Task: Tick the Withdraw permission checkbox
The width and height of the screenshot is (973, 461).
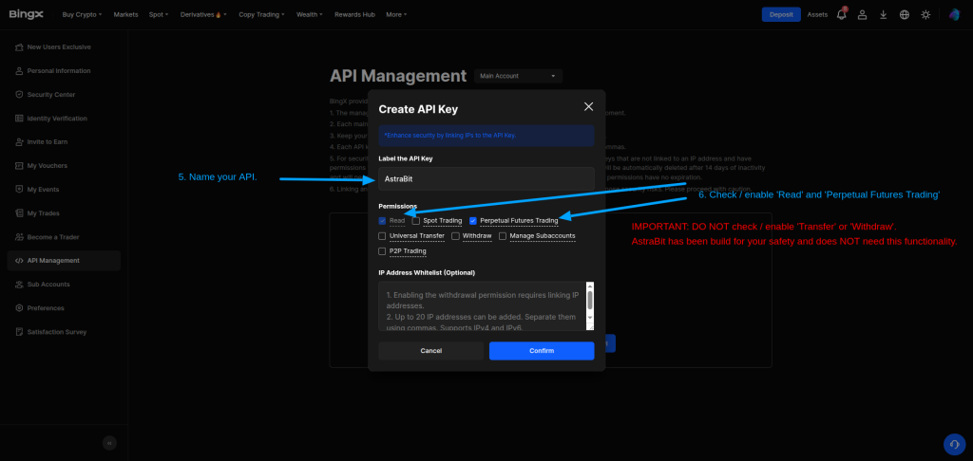Action: [456, 235]
